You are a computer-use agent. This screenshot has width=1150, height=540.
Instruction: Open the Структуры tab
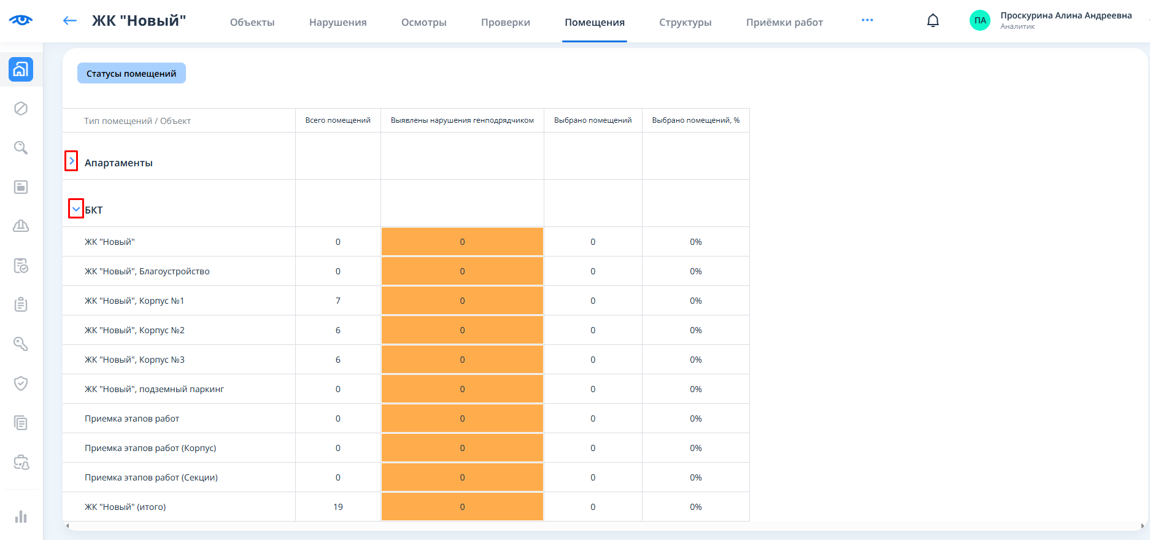pyautogui.click(x=685, y=23)
